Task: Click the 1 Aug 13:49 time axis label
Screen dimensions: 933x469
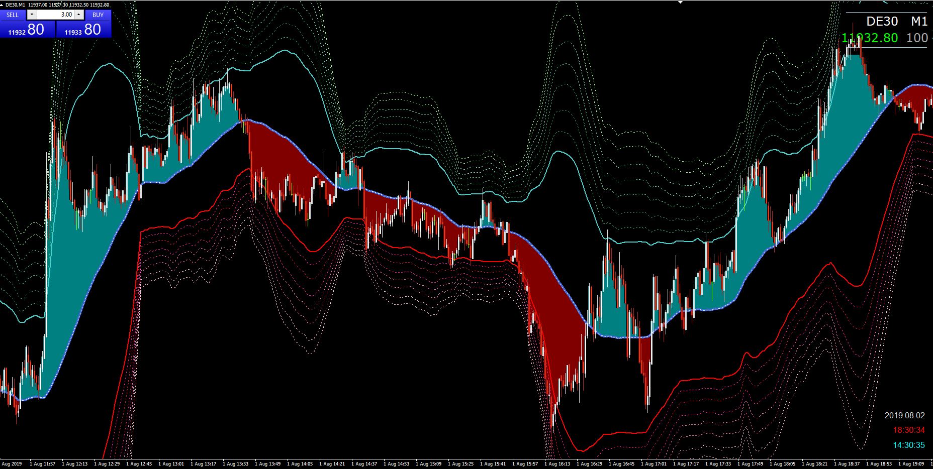Action: click(x=267, y=464)
